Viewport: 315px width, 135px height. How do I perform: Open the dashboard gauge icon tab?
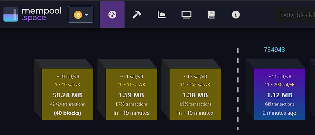112,14
